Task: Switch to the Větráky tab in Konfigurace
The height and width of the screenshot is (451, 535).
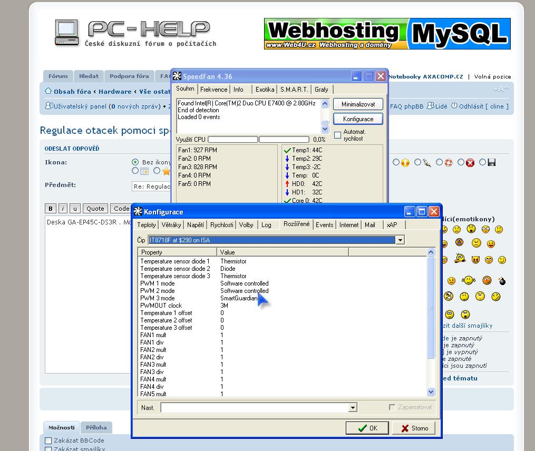Action: click(171, 225)
